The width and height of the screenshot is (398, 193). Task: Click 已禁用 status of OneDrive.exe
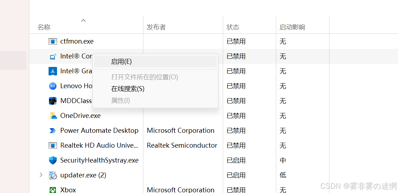pos(236,116)
